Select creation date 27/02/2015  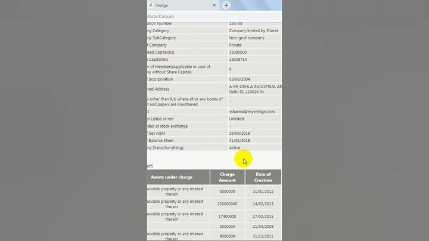(x=263, y=217)
